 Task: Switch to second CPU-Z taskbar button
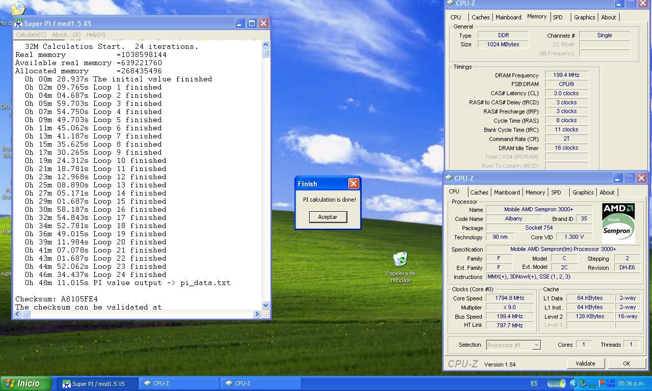tap(260, 383)
